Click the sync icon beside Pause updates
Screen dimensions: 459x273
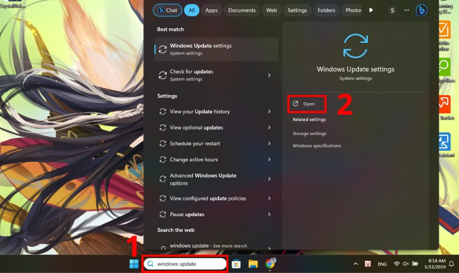pyautogui.click(x=163, y=215)
